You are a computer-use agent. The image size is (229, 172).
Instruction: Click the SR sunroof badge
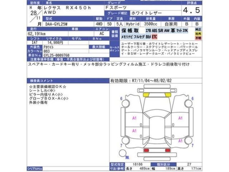(x=161, y=31)
